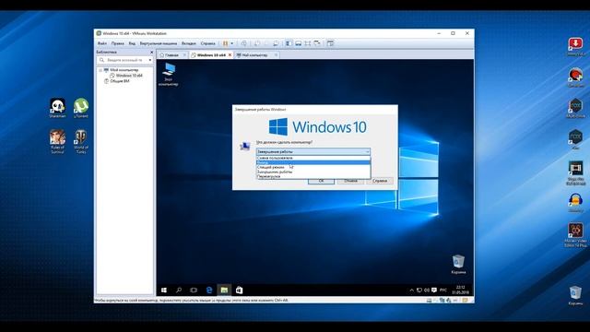This screenshot has height=332, width=590.
Task: Click the Unity mode toolbar icon
Action: [317, 43]
